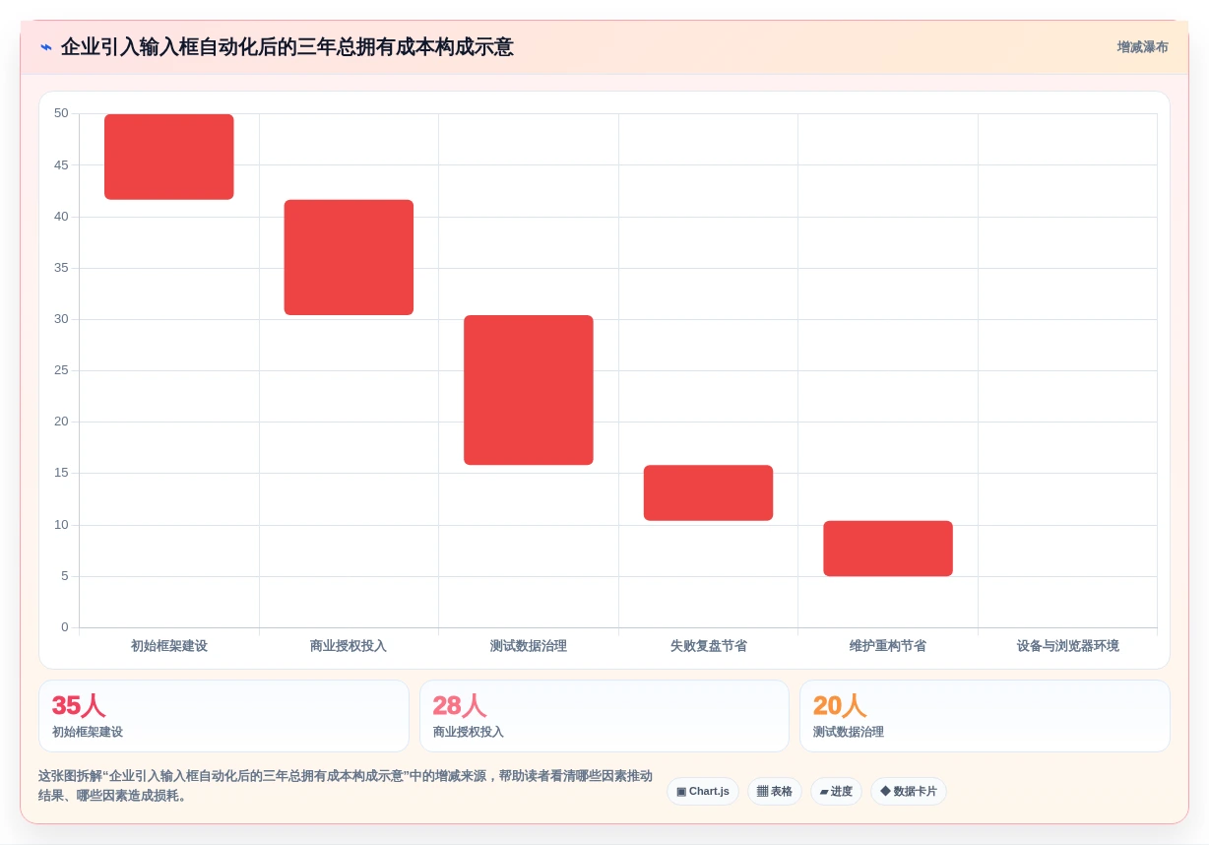Click the 进度 tag chip
Image resolution: width=1209 pixels, height=845 pixels.
[836, 792]
